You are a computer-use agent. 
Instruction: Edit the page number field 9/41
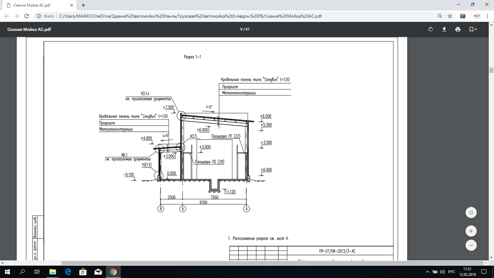(x=245, y=29)
